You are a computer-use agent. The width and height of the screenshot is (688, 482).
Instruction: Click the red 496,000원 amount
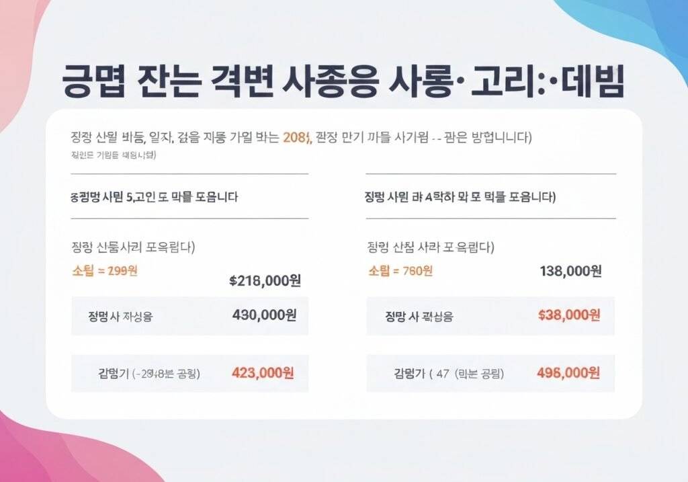[570, 372]
